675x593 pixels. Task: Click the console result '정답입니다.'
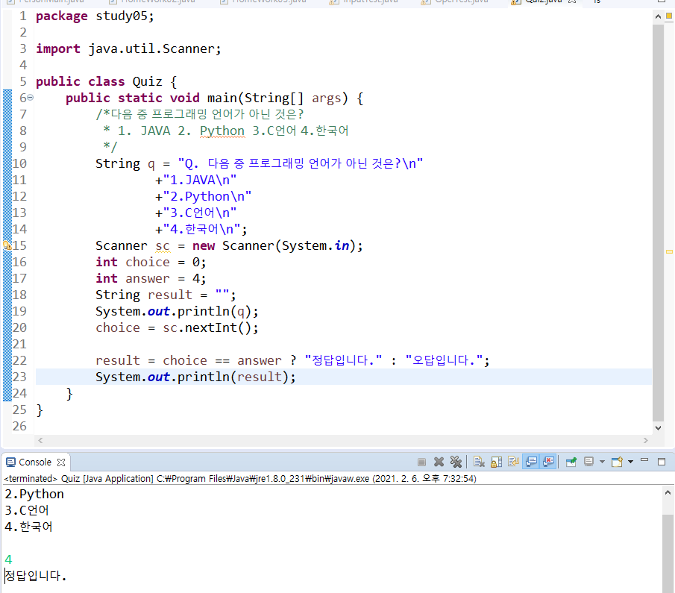pos(35,576)
